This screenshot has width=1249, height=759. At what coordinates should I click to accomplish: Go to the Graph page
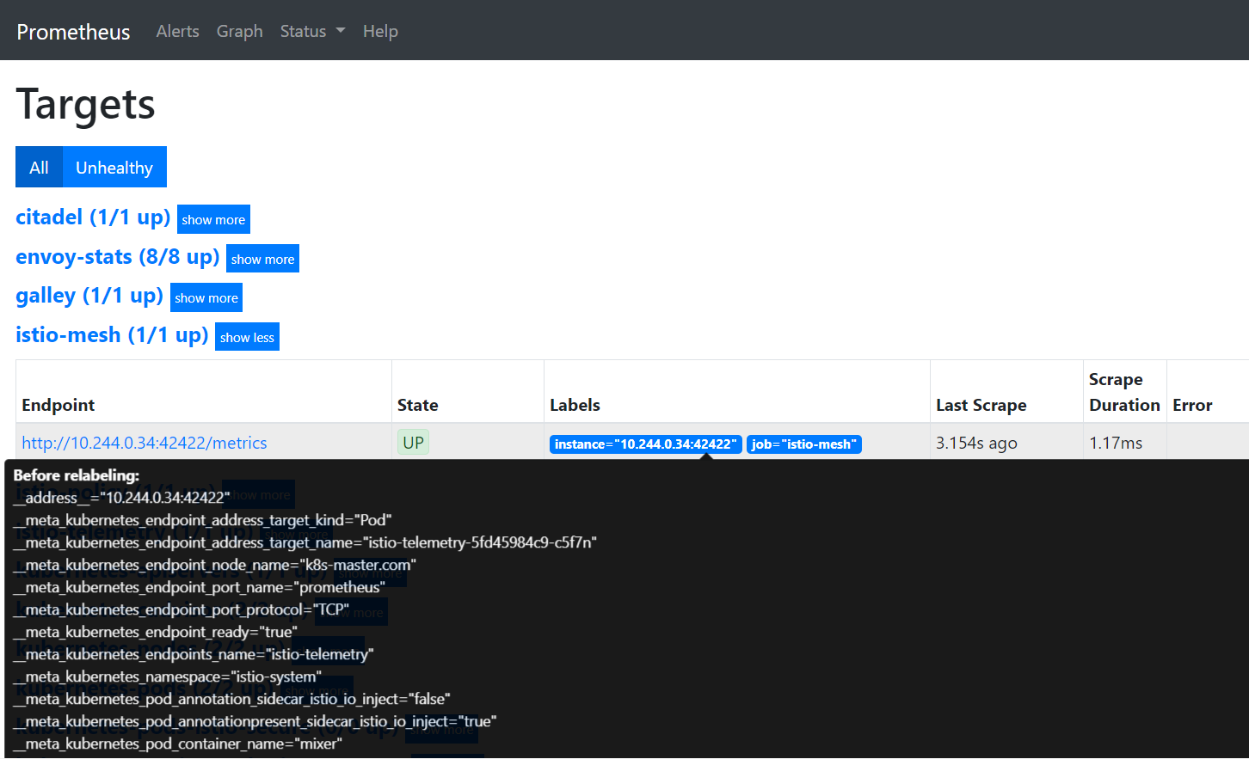[239, 31]
